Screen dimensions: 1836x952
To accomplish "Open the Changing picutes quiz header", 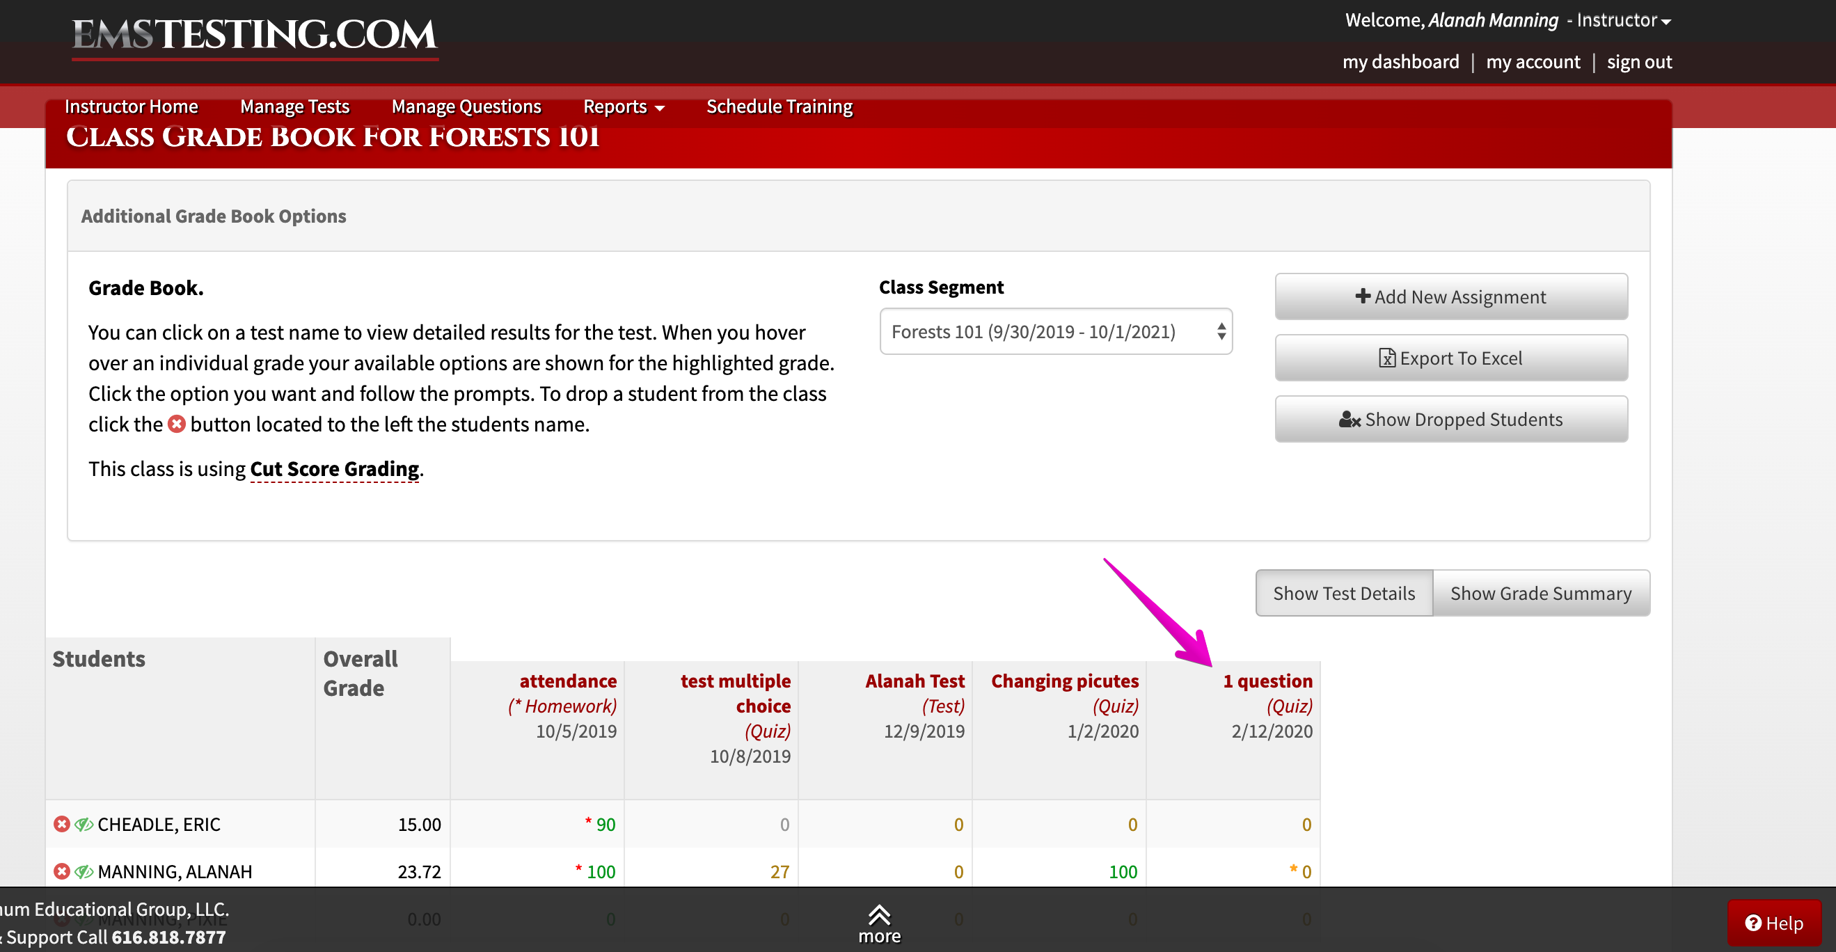I will (x=1065, y=681).
